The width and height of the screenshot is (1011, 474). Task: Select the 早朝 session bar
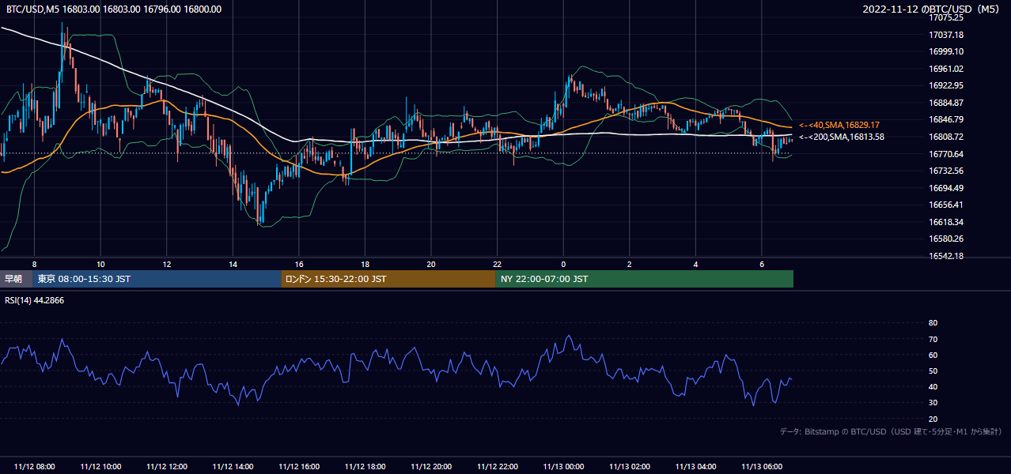pyautogui.click(x=16, y=279)
